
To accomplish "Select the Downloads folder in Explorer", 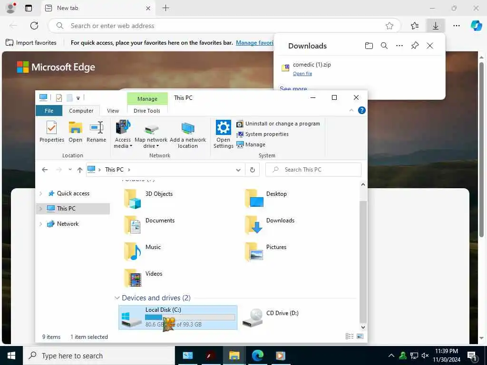I will (270, 225).
